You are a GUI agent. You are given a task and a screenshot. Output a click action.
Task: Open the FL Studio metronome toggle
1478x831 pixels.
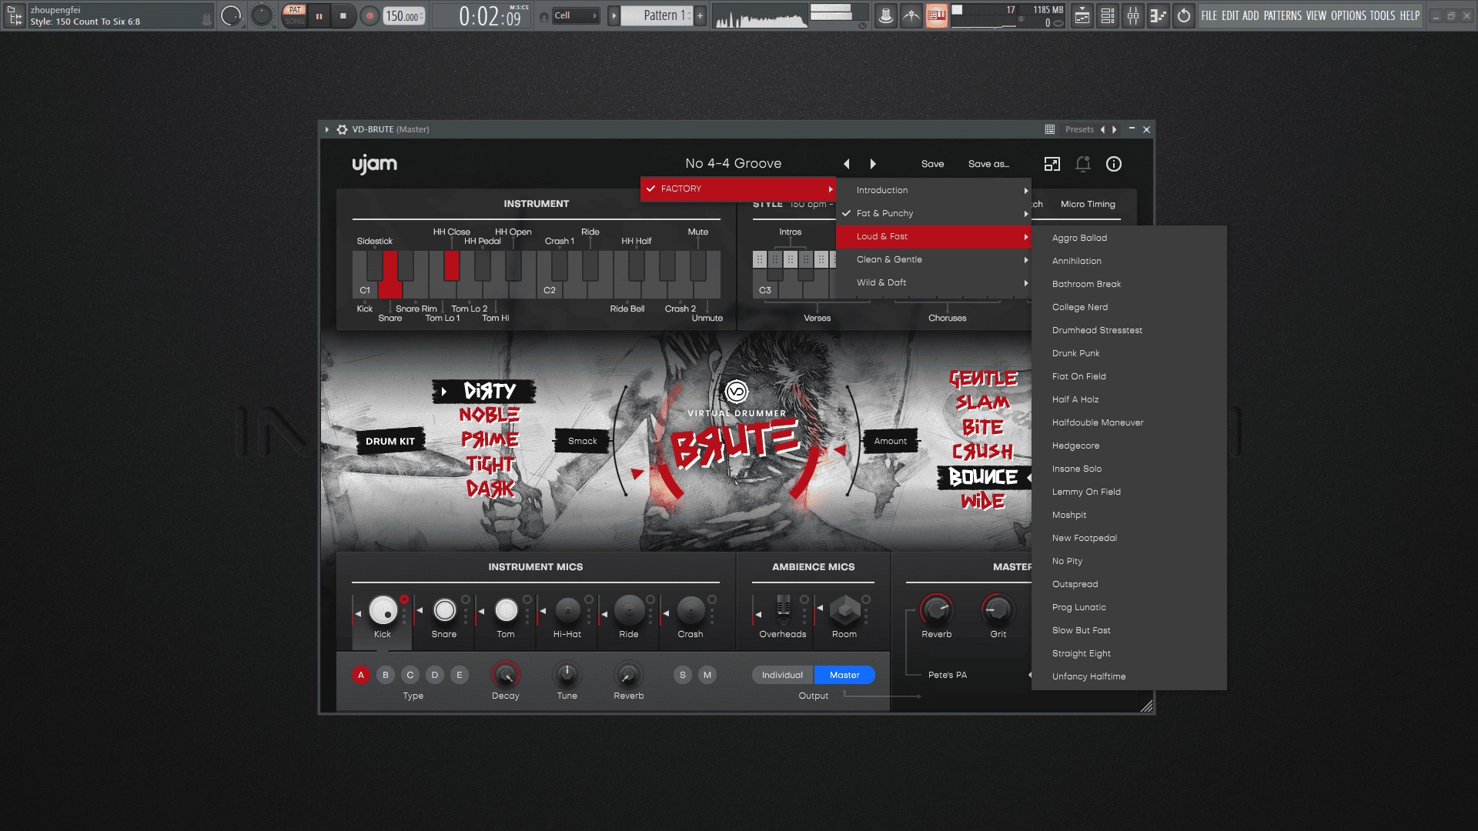[886, 15]
